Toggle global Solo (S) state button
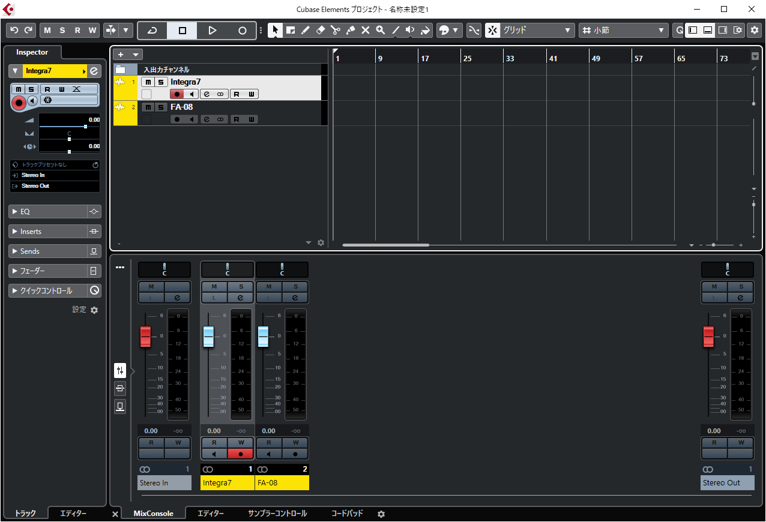The height and width of the screenshot is (522, 766). [x=62, y=30]
